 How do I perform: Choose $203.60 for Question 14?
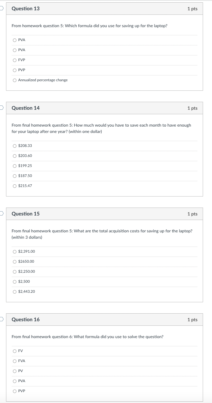(x=15, y=156)
